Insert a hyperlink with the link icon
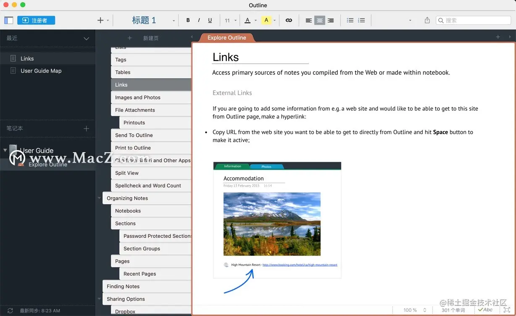 click(289, 20)
